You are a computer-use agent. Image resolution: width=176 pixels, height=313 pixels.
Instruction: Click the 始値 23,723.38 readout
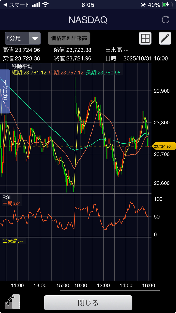point(72,50)
